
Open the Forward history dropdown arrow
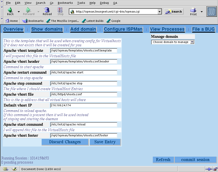click(x=38, y=12)
